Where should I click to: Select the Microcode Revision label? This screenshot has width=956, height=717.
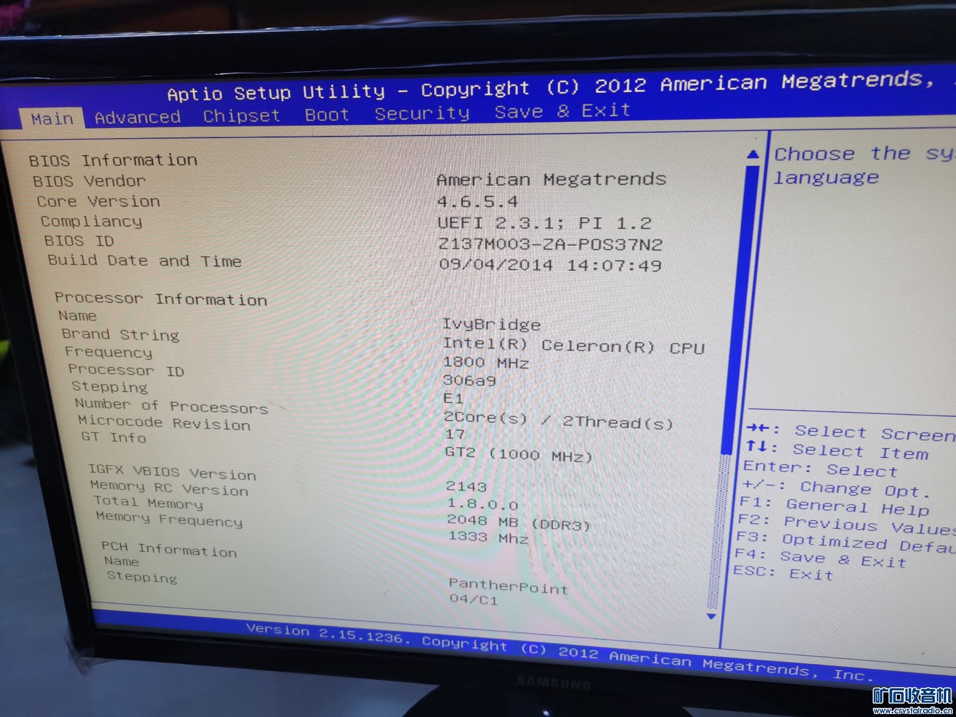coord(164,423)
